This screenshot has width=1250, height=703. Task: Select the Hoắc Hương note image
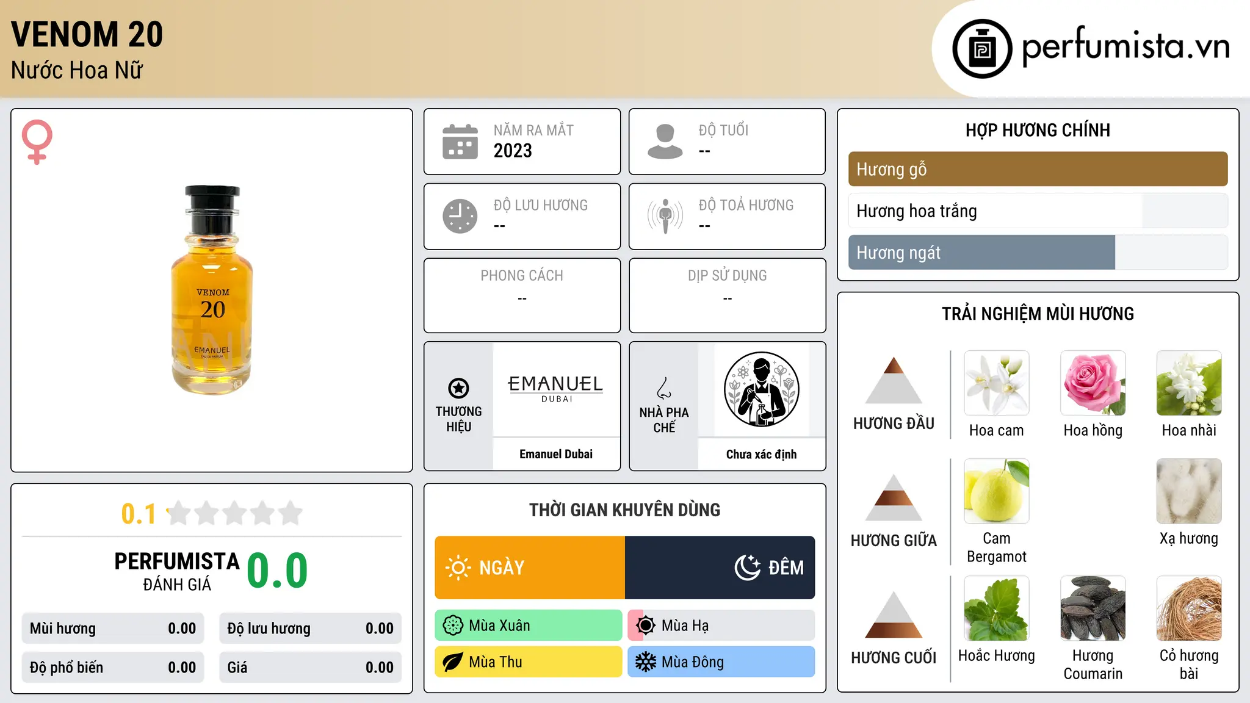pos(997,608)
